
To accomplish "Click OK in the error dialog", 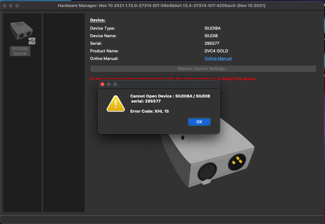I will (199, 122).
